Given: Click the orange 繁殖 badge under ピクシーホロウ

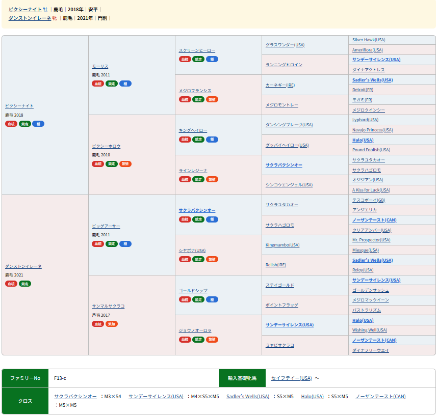Looking at the screenshot, I should pos(125,164).
